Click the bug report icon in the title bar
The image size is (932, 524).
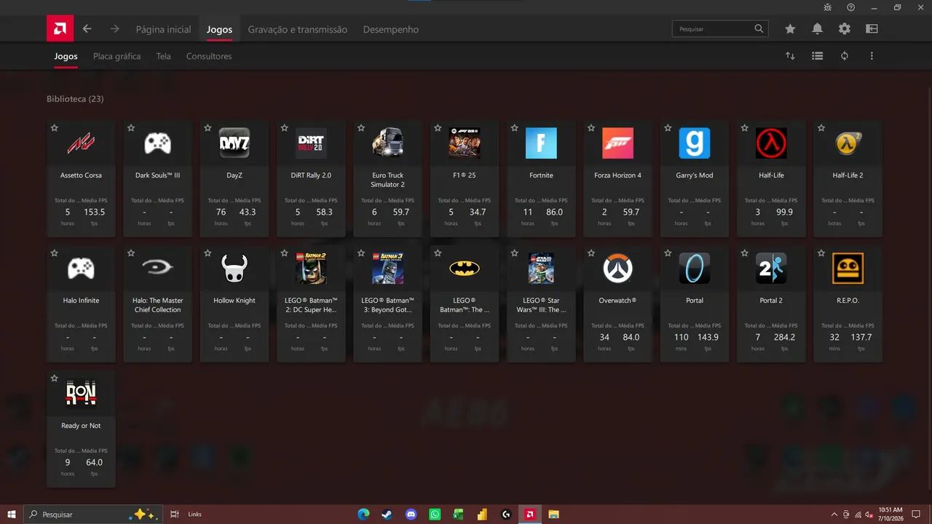(x=828, y=7)
